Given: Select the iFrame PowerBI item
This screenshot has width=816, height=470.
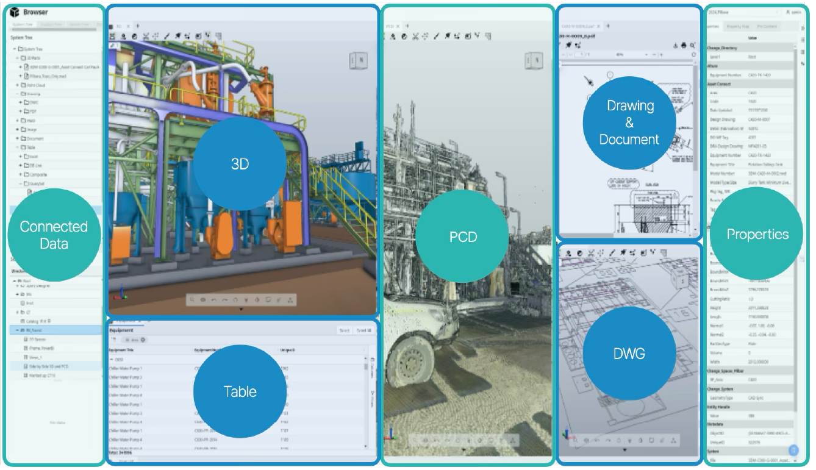Looking at the screenshot, I should click(39, 349).
